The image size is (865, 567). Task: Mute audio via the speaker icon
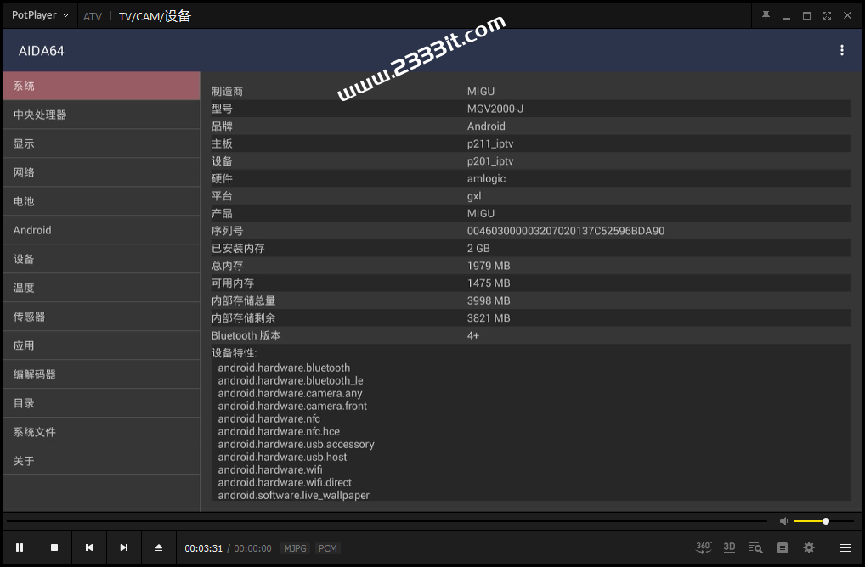[x=784, y=521]
